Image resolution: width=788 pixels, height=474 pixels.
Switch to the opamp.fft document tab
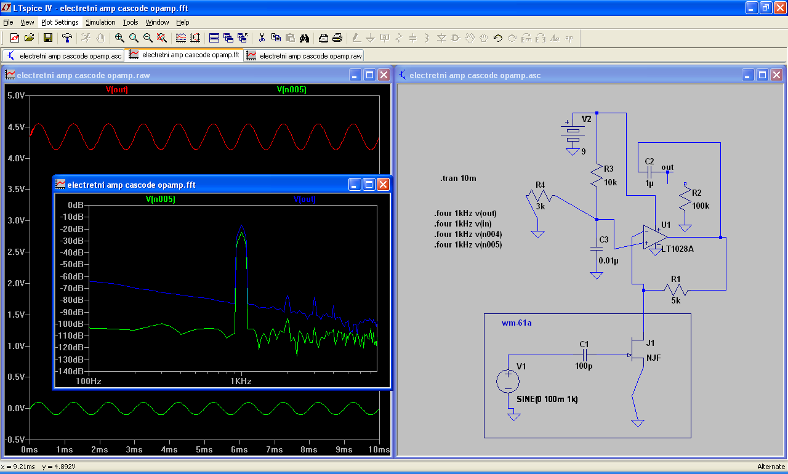(x=184, y=55)
